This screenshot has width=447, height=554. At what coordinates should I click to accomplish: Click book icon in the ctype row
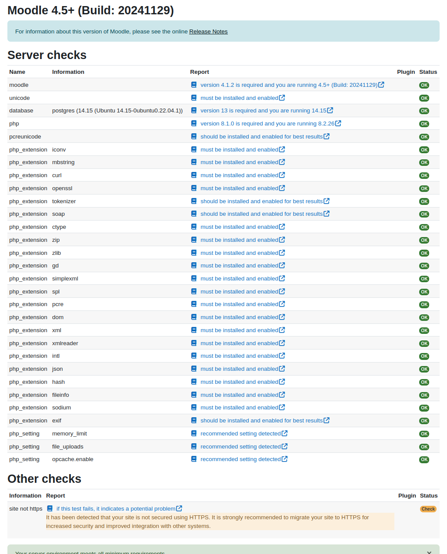(x=194, y=227)
